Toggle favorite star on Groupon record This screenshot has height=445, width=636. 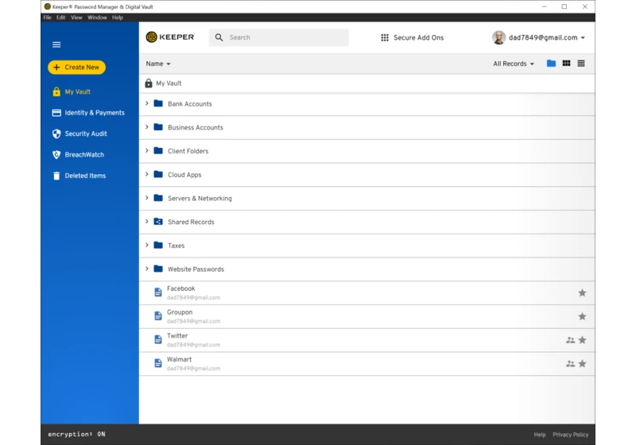tap(582, 316)
